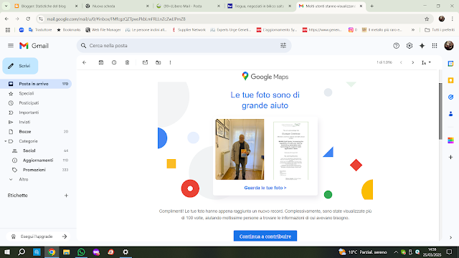Open search filter options icon
This screenshot has height=258, width=459.
[x=283, y=46]
